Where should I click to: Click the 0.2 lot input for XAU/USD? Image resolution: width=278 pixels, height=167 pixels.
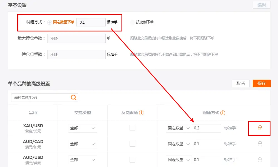pyautogui.click(x=206, y=128)
